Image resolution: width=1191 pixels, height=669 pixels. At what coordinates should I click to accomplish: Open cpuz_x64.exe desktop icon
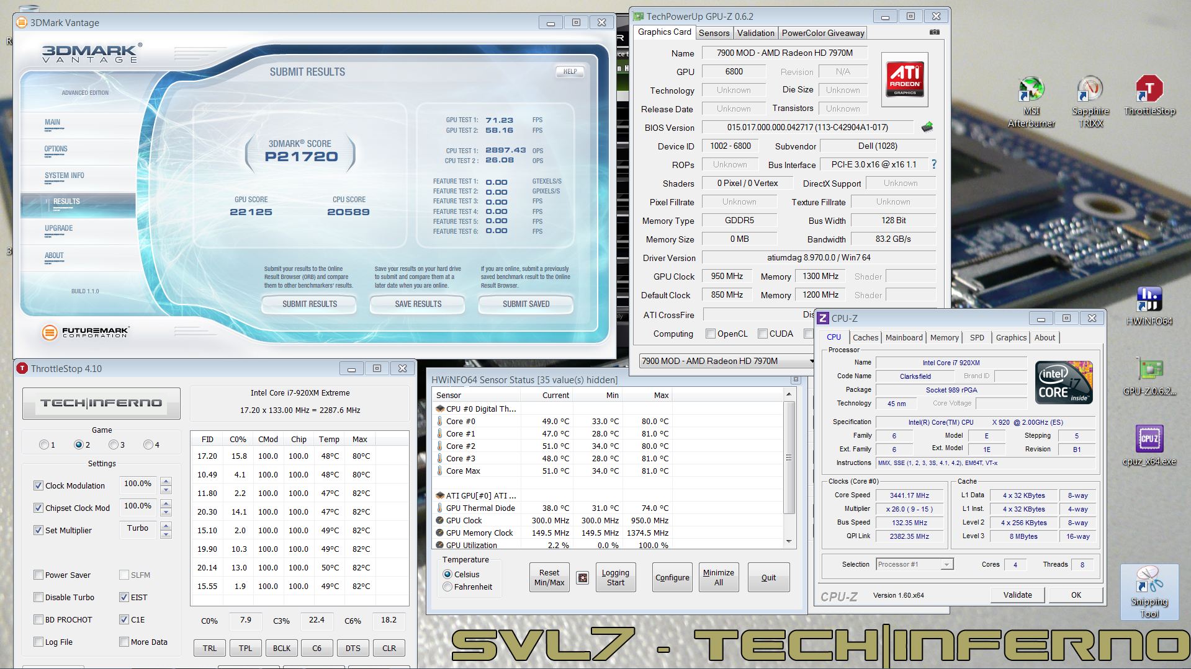(1149, 445)
